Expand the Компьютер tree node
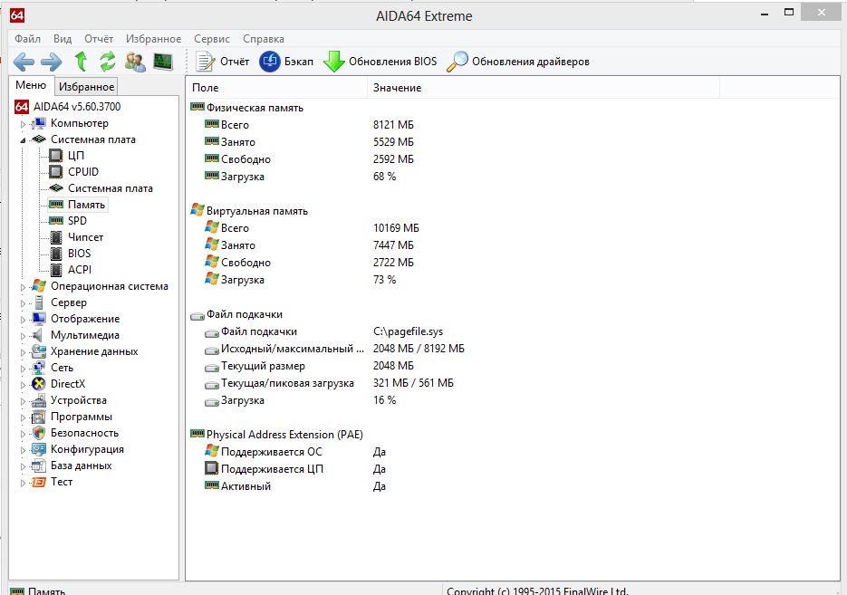The image size is (847, 595). click(x=23, y=124)
